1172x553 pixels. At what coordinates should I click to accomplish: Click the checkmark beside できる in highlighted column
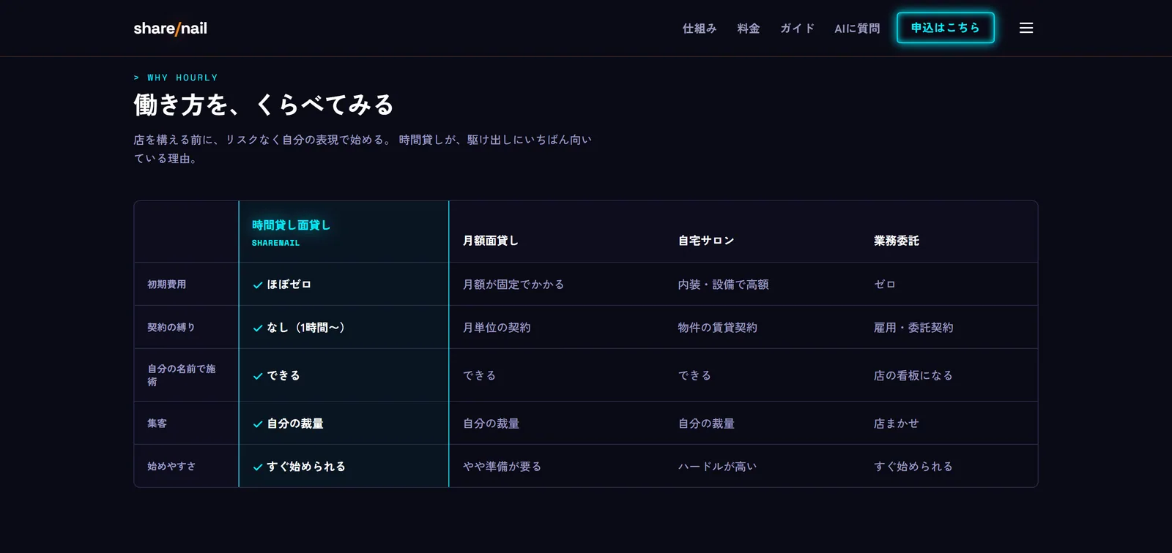point(258,376)
